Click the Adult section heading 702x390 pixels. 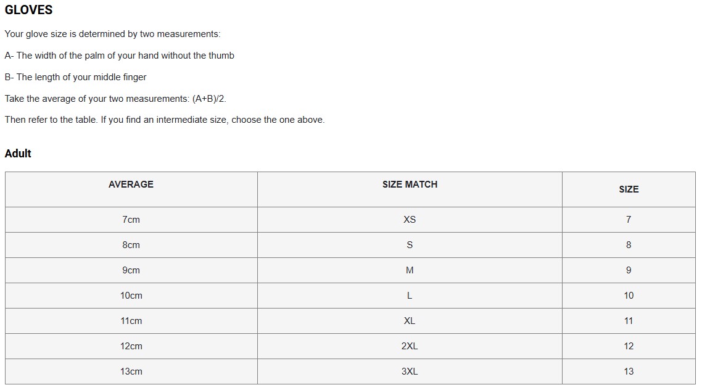(18, 154)
